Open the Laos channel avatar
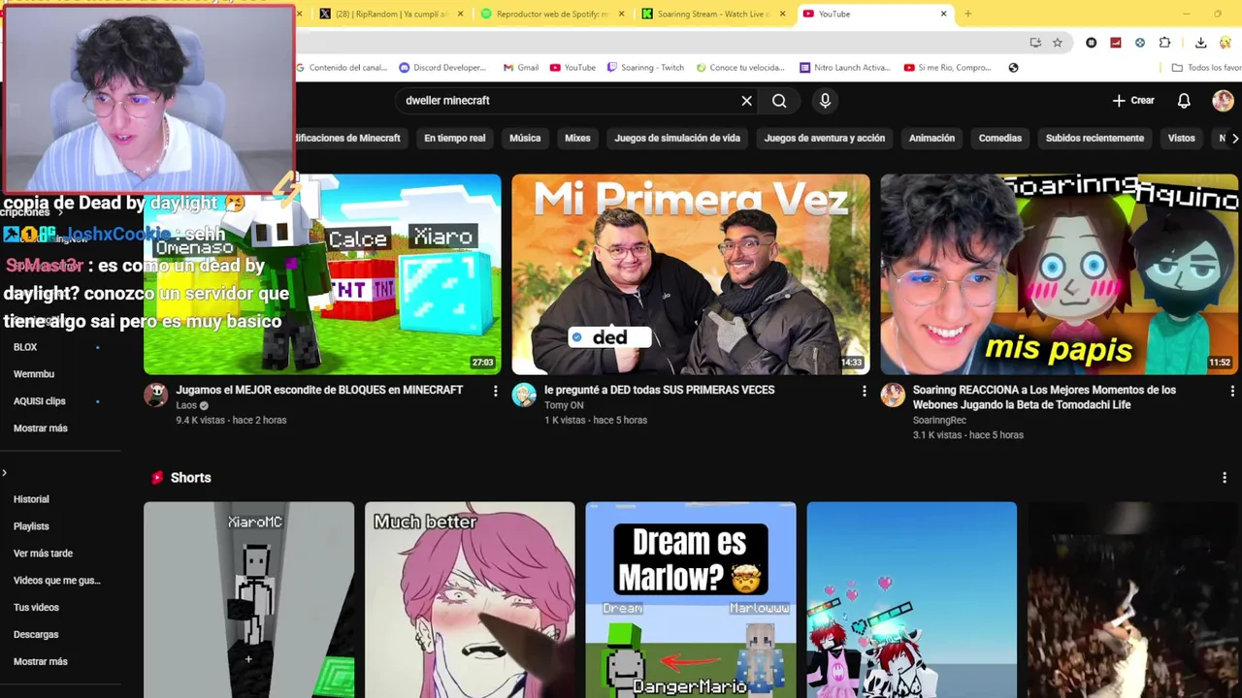The image size is (1242, 698). coord(155,395)
